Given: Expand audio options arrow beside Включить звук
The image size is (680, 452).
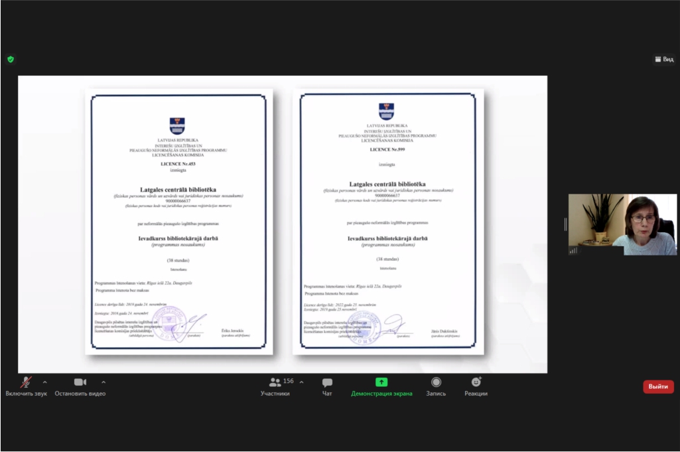Looking at the screenshot, I should [x=44, y=382].
